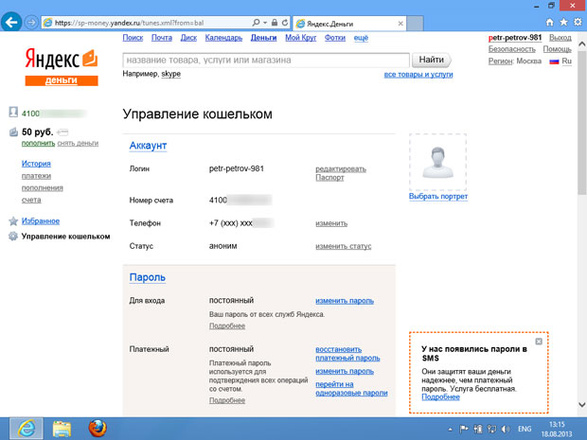Click редактировать Паспорт link
The image size is (587, 440).
[341, 173]
